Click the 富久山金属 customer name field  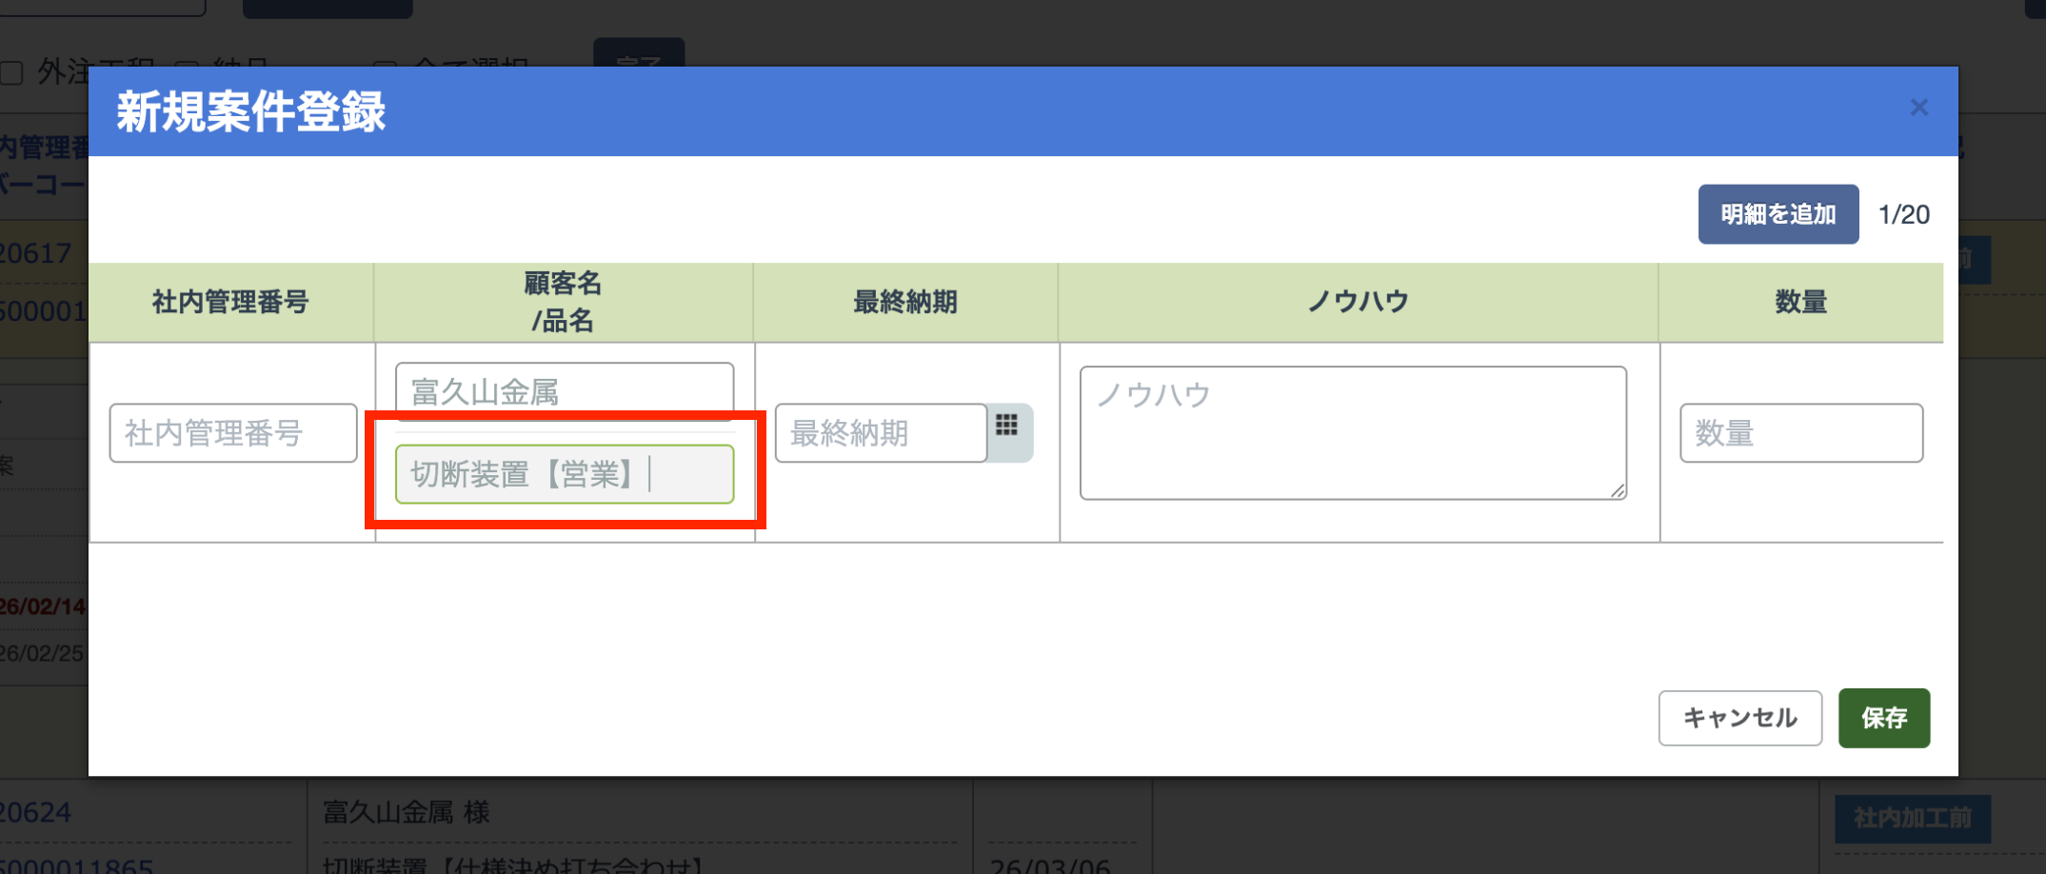564,391
